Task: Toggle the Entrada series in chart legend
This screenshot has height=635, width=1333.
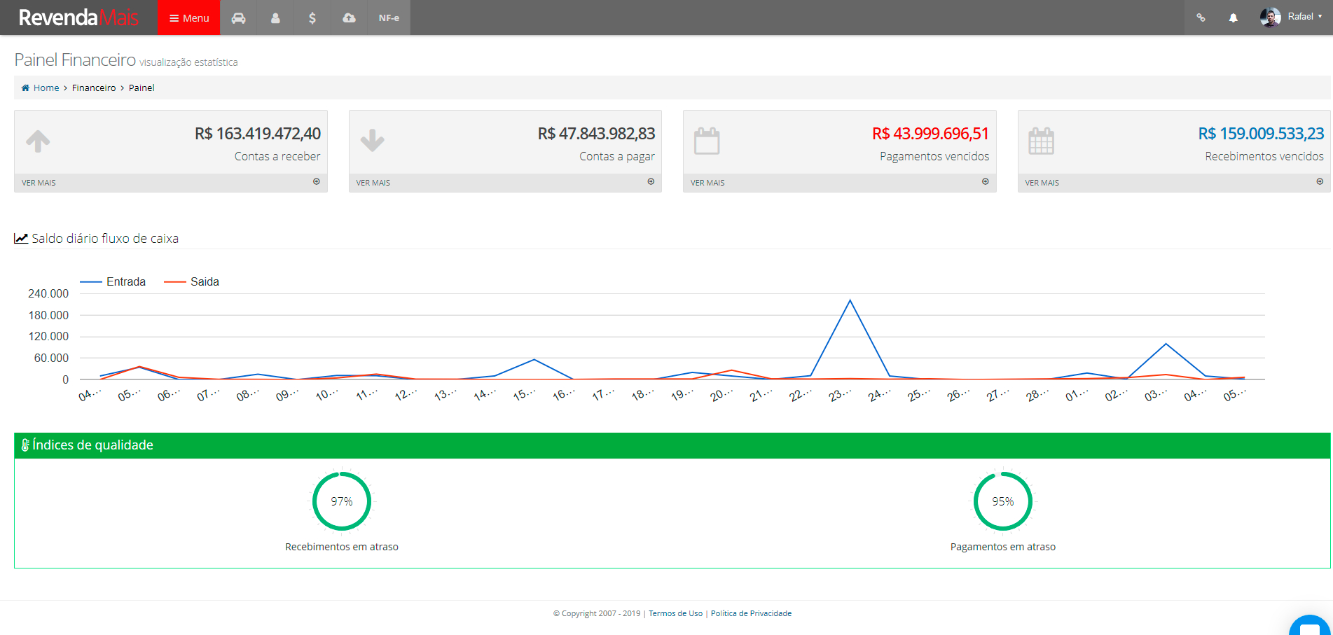Action: pos(113,281)
